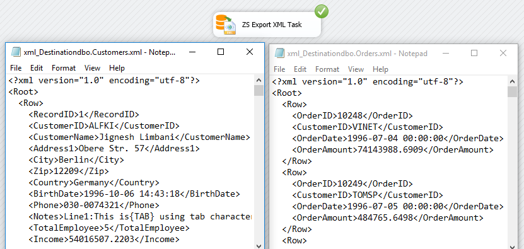Click the CustomerID VINET line

(x=368, y=127)
